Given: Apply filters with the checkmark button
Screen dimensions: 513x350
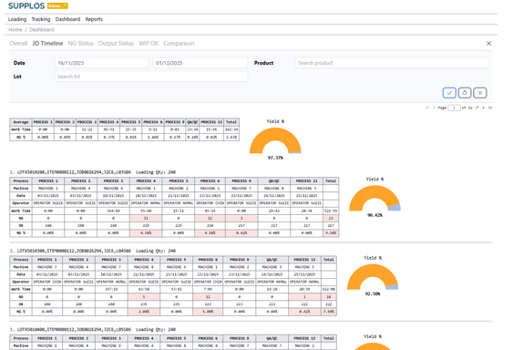Looking at the screenshot, I should click(449, 93).
